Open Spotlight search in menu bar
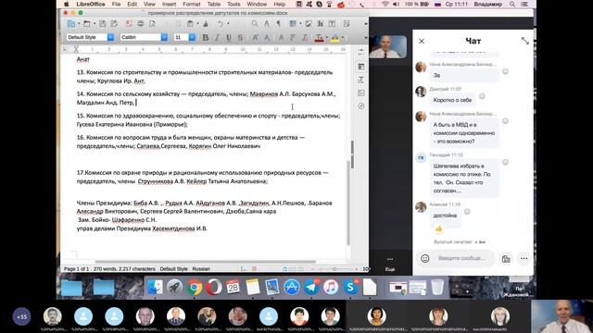This screenshot has width=593, height=333. (512, 4)
